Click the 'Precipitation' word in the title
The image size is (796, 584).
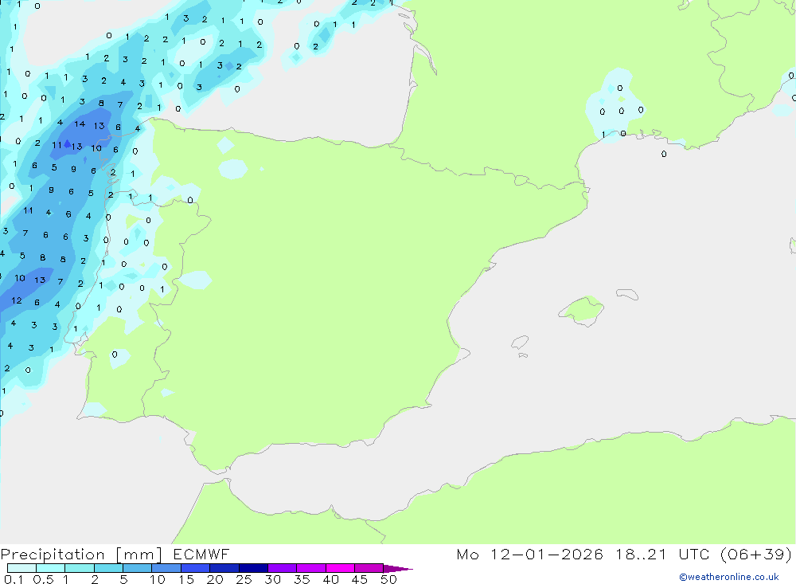tap(53, 555)
